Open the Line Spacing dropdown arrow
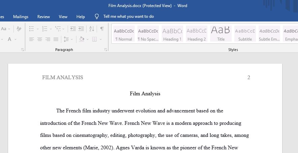The height and width of the screenshot is (153, 298). [72, 39]
